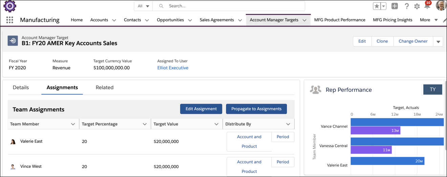Click the Clone button
This screenshot has width=447, height=177.
point(382,41)
